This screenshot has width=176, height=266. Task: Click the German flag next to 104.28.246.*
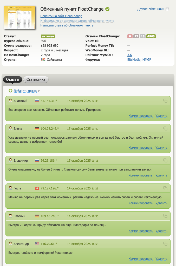(37, 129)
